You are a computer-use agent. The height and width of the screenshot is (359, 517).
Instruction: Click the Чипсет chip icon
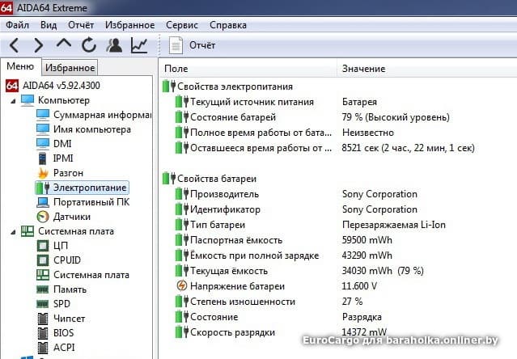pos(43,319)
